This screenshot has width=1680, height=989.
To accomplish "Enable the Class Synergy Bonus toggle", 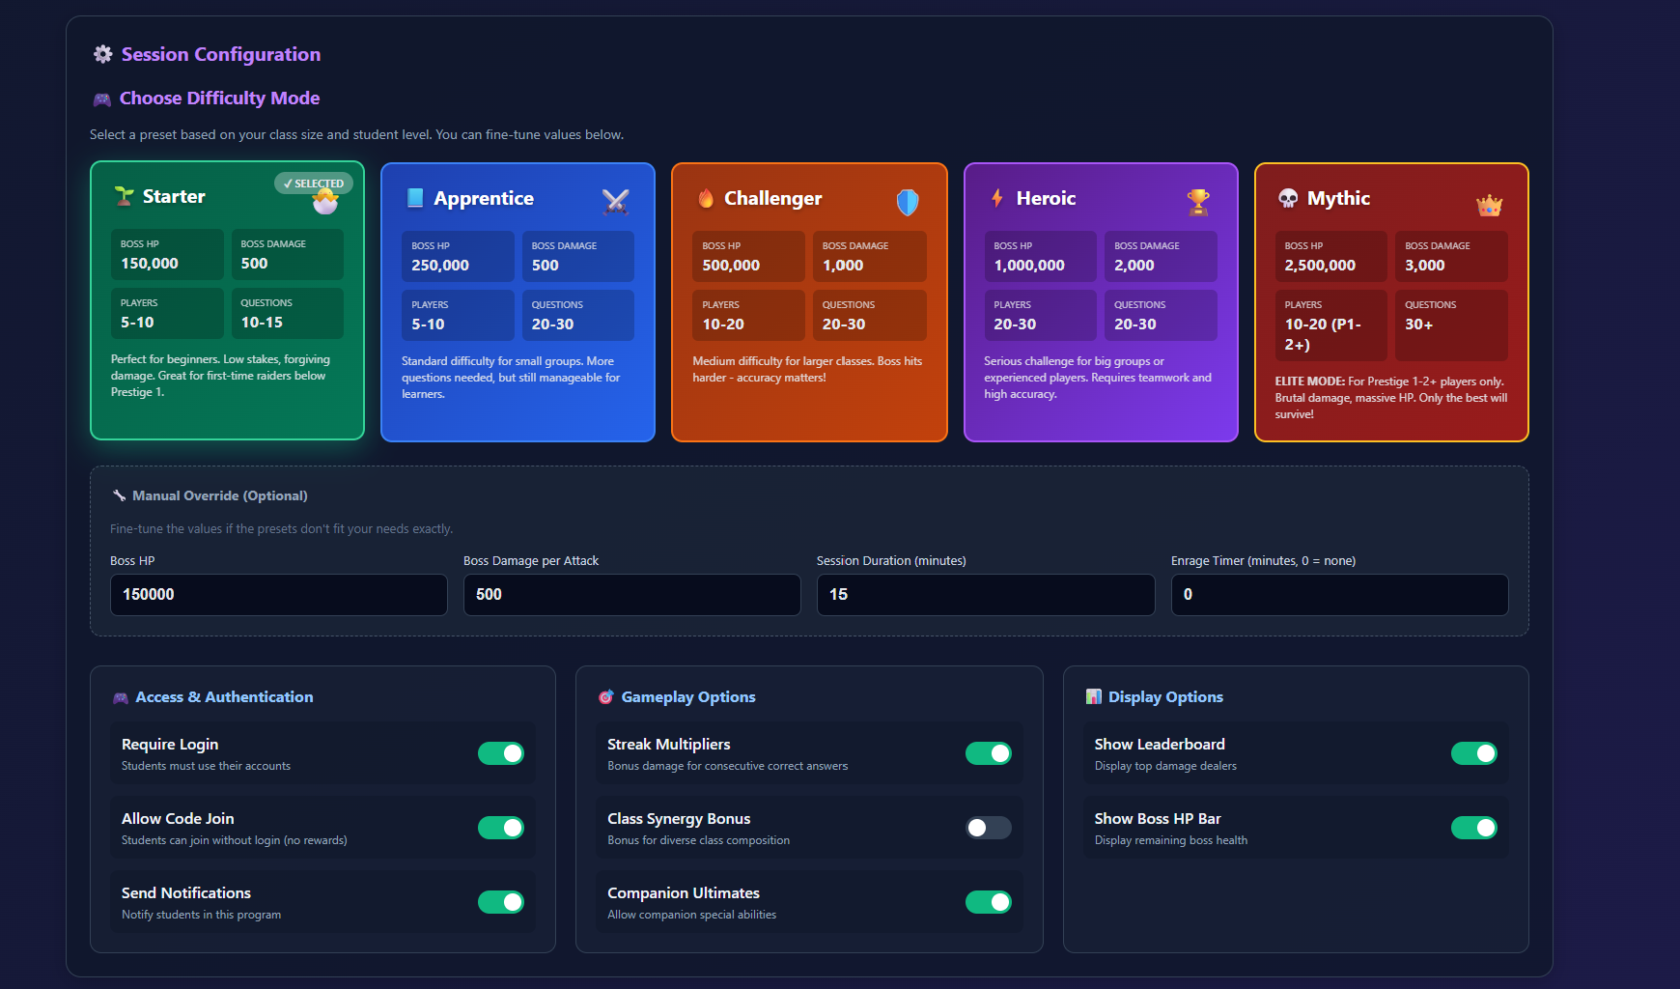I will 988,828.
